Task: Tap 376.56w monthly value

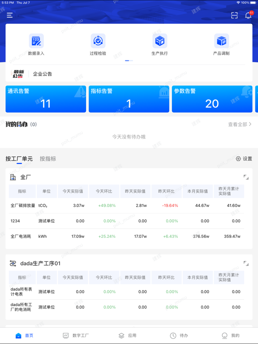Action: pyautogui.click(x=201, y=236)
